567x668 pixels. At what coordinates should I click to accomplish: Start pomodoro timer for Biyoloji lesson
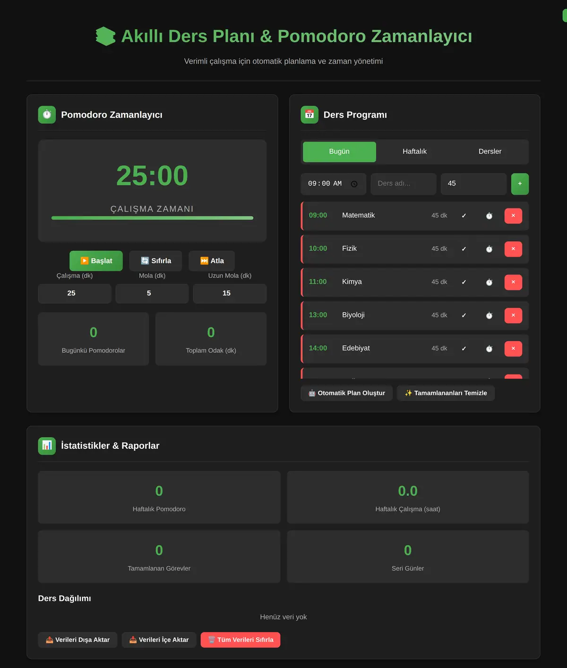coord(489,315)
